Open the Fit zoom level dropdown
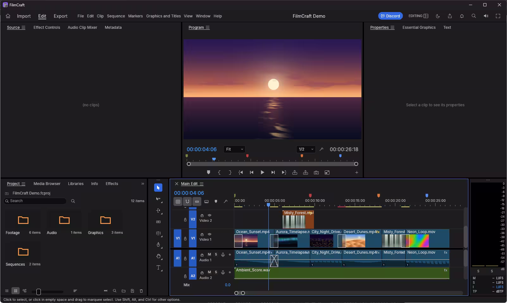 point(235,149)
